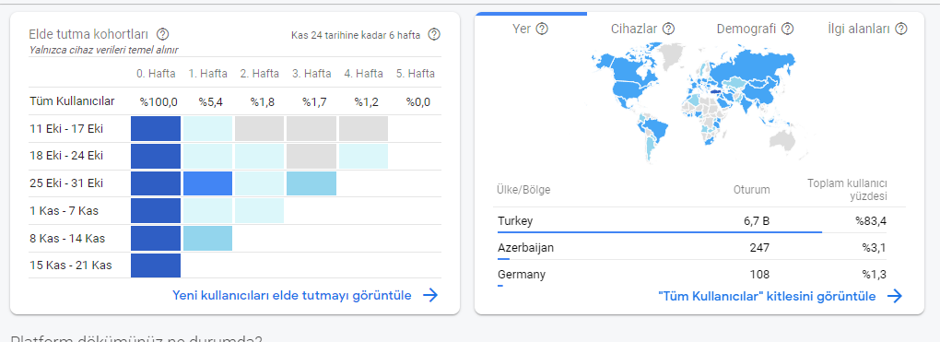The width and height of the screenshot is (940, 342).
Task: Click the Azerbaijan row in country table
Action: [x=699, y=247]
